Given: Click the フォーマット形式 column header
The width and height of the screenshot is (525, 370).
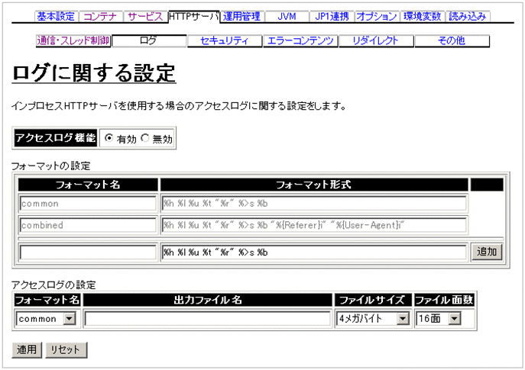Looking at the screenshot, I should click(314, 185).
